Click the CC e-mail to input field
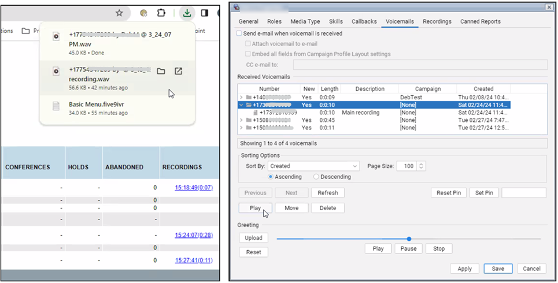Viewport: 558px width, 283px height. (x=420, y=65)
